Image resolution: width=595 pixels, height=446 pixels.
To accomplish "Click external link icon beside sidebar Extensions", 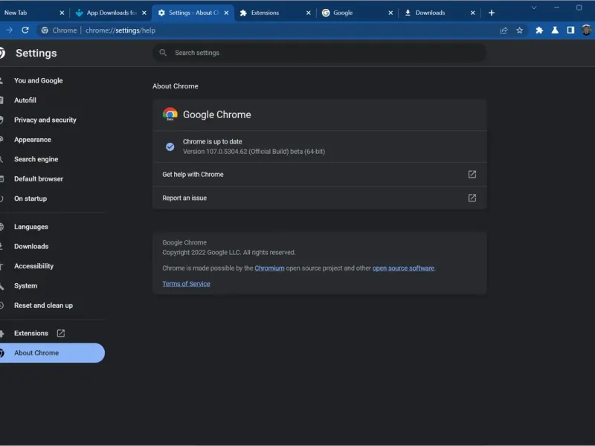I will coord(61,333).
